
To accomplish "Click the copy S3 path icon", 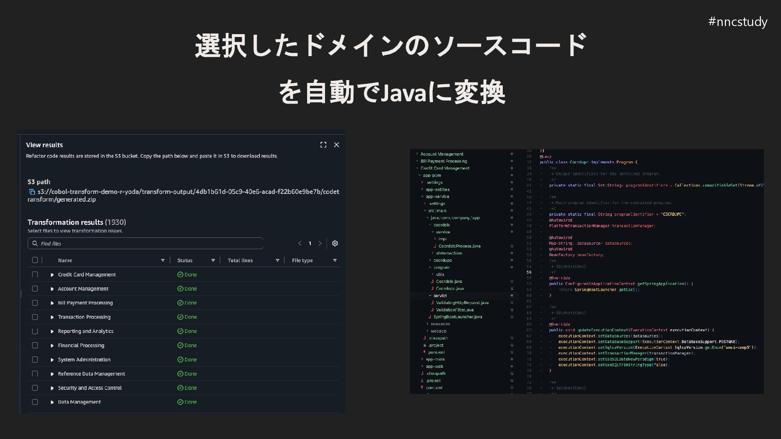I will click(32, 192).
